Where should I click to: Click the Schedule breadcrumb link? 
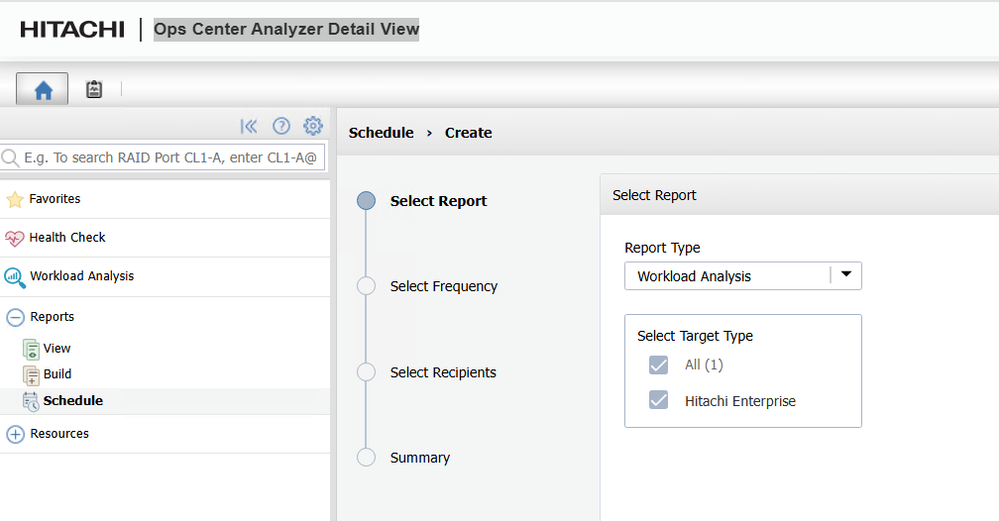point(381,133)
